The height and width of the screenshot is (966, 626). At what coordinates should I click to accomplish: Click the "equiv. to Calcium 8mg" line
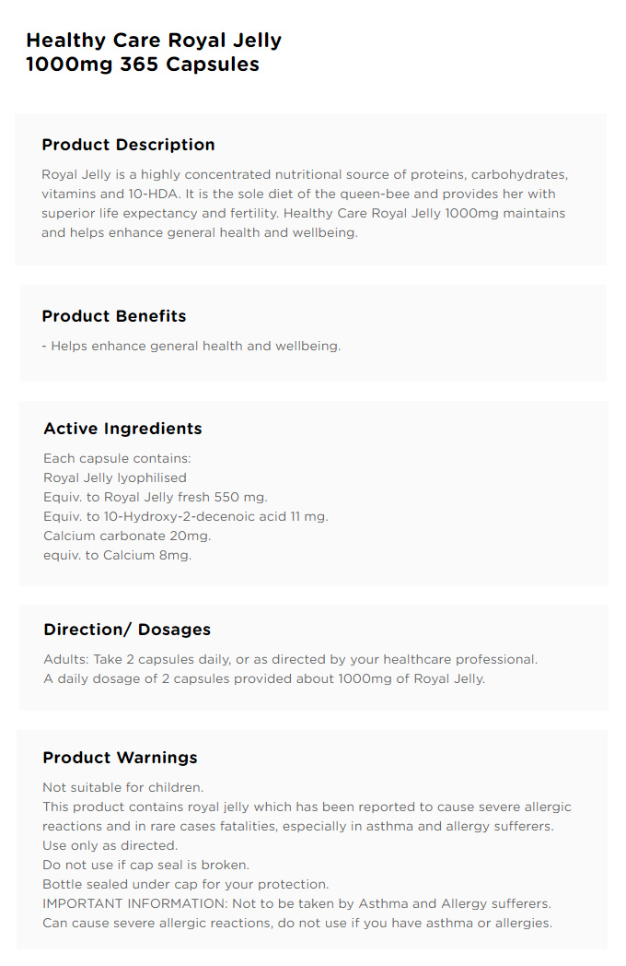pos(118,555)
